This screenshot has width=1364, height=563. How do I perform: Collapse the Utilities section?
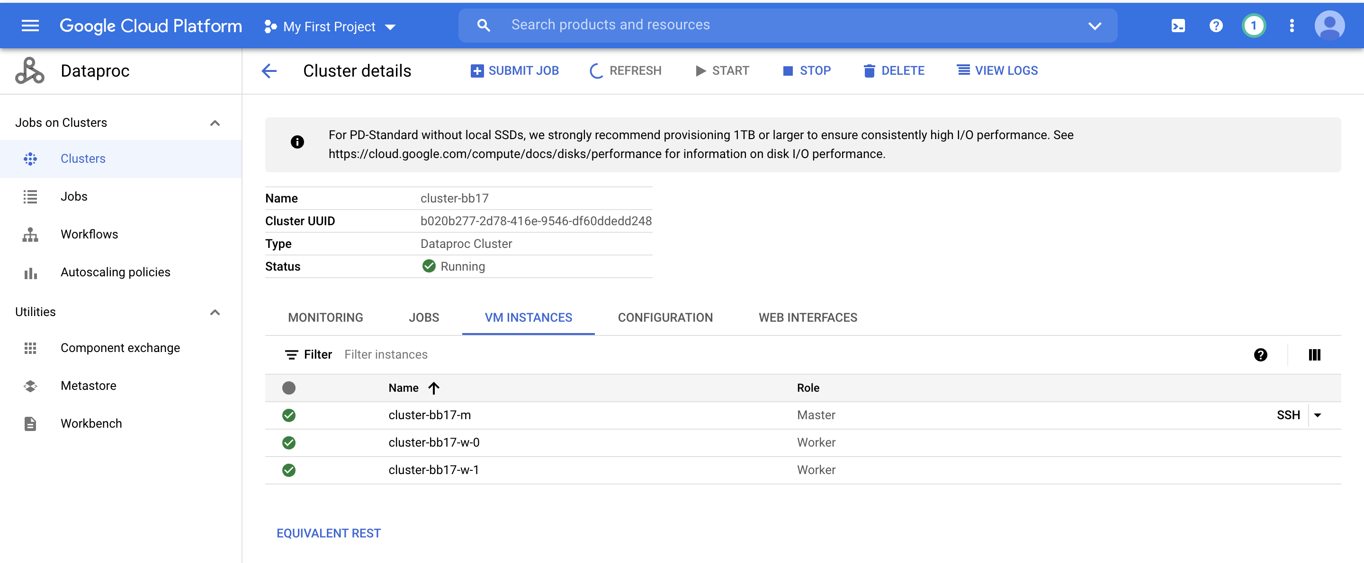pyautogui.click(x=215, y=312)
